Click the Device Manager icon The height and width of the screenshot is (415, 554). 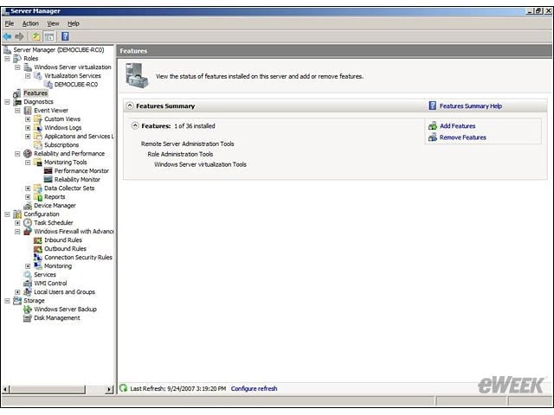coord(28,206)
